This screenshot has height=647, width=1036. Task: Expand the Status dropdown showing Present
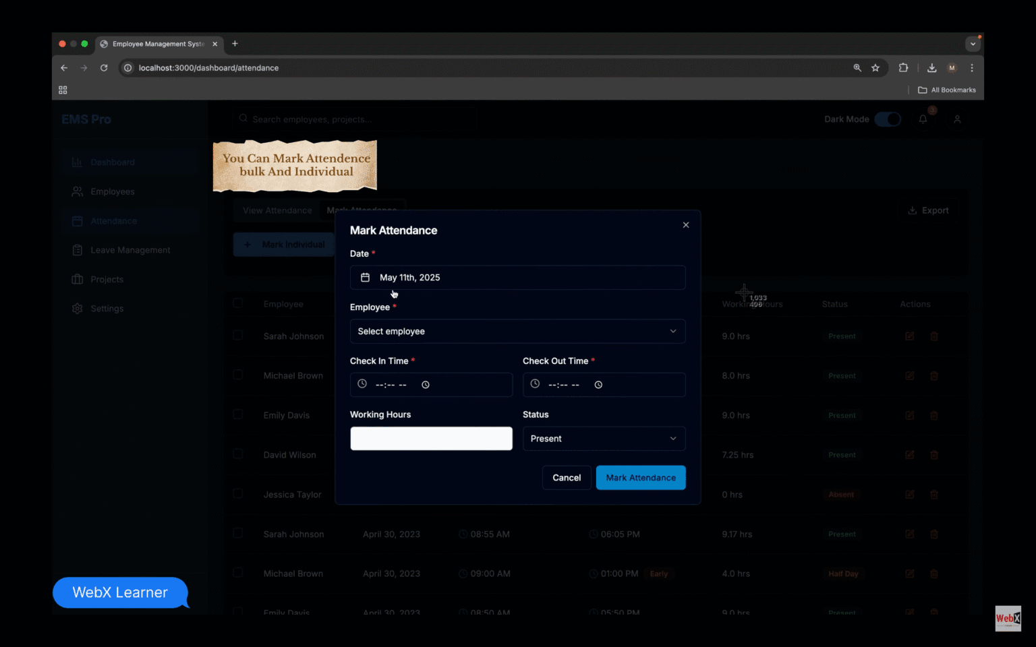[603, 438]
